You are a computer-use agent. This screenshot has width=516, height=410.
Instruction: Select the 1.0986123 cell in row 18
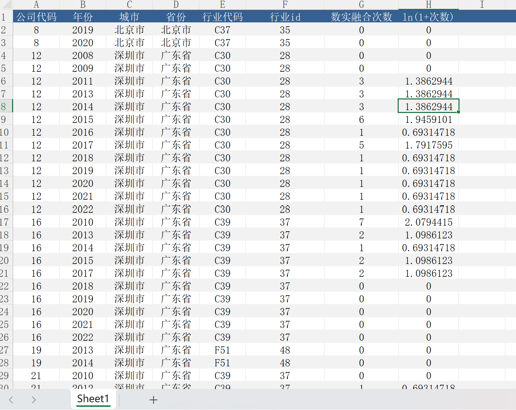(429, 235)
